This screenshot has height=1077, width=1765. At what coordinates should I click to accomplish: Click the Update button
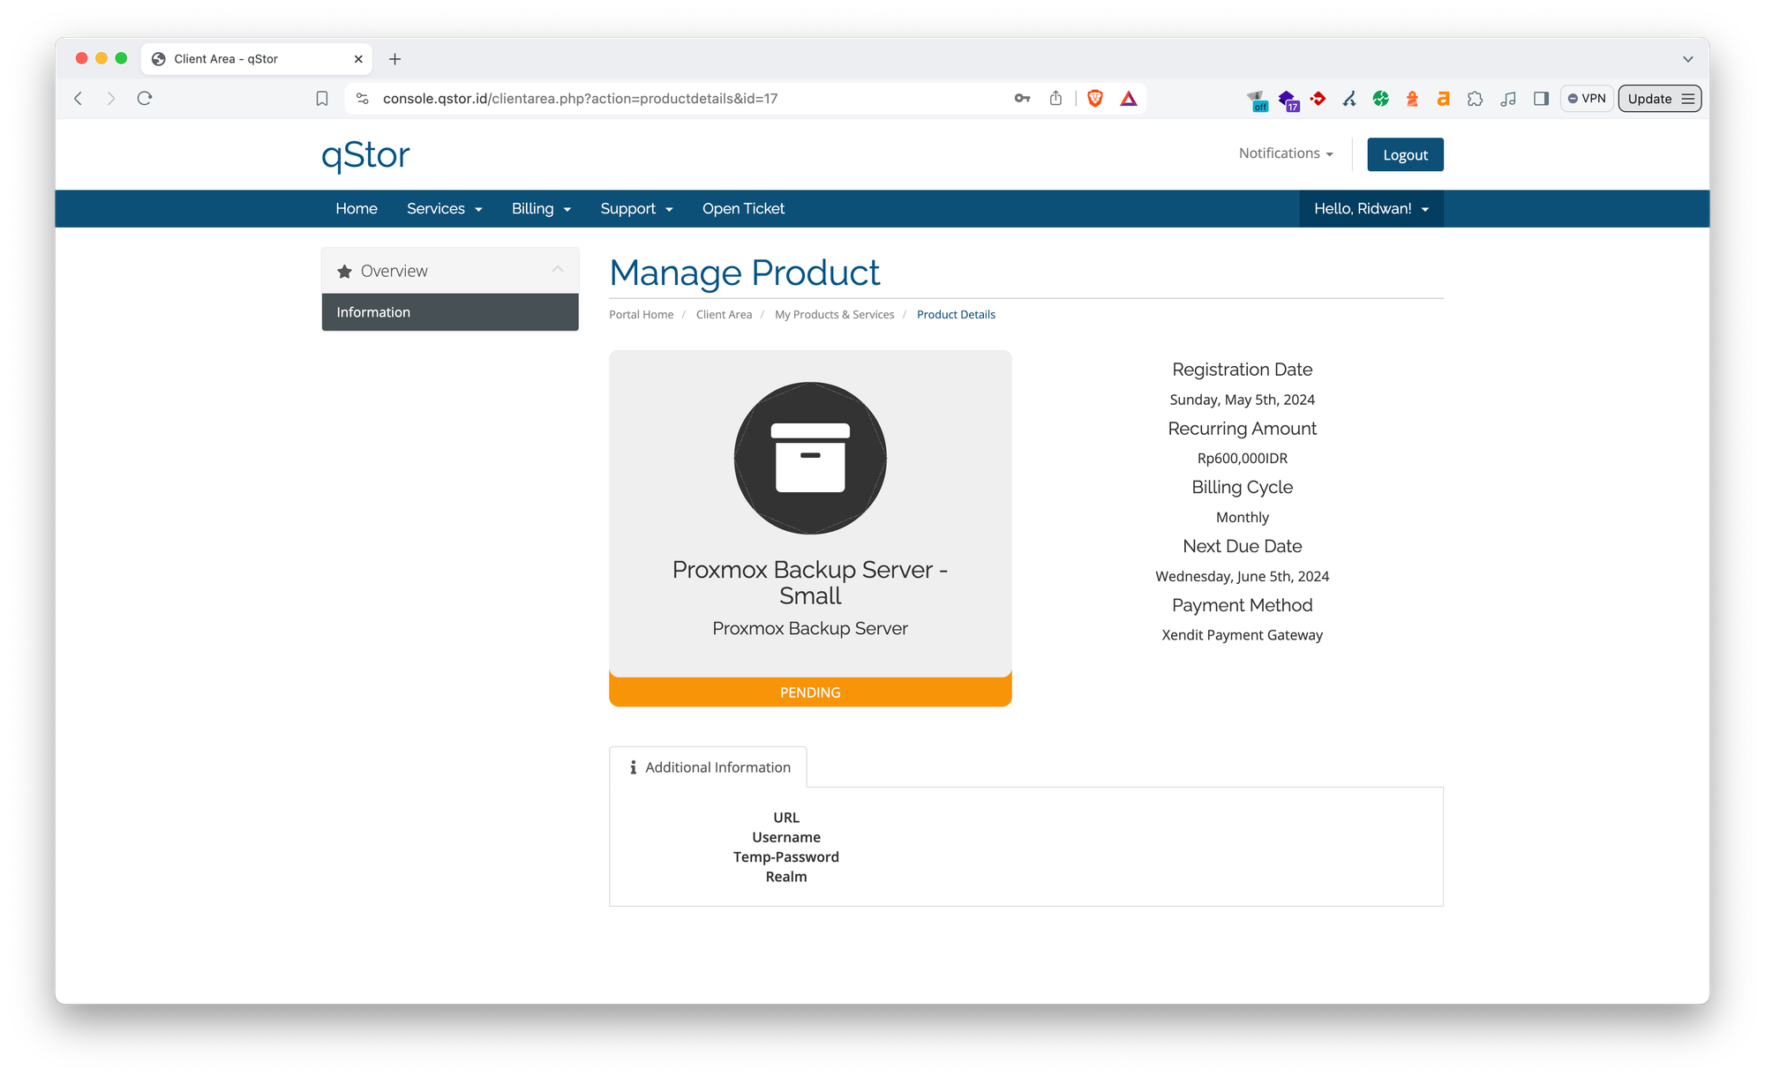(x=1649, y=99)
